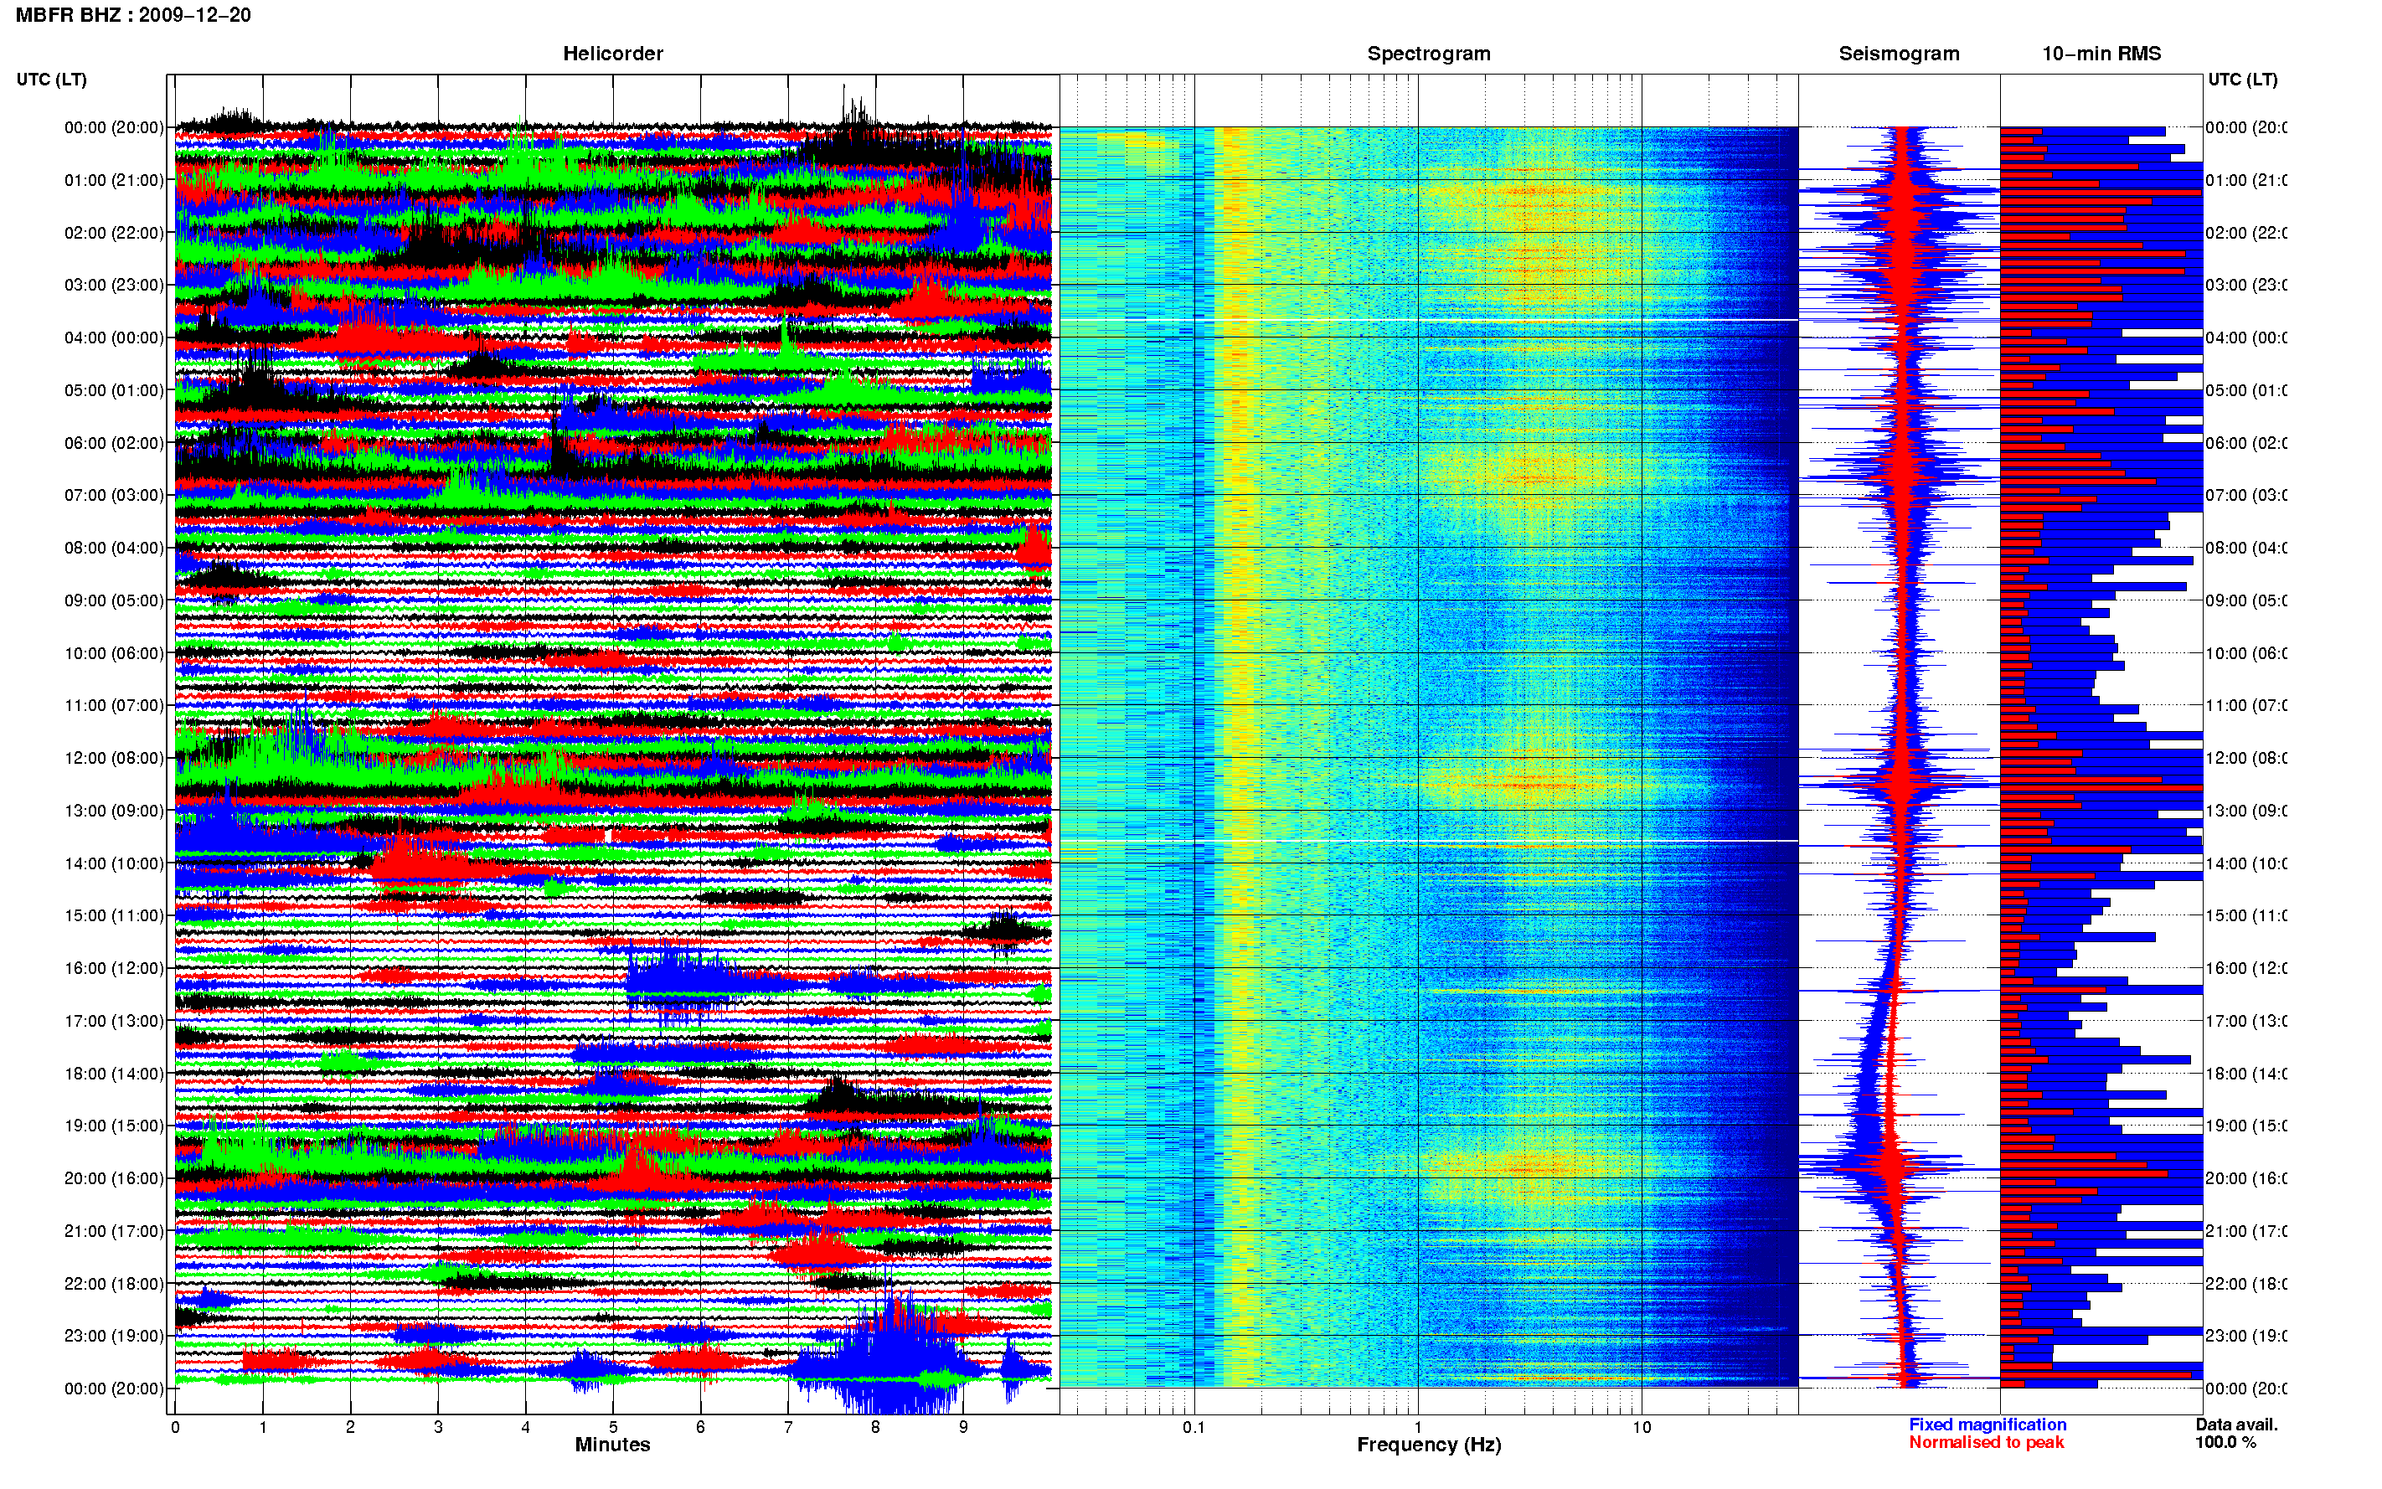Click the right-side '16:00 (12:' time label
This screenshot has width=2382, height=1489.
2246,968
